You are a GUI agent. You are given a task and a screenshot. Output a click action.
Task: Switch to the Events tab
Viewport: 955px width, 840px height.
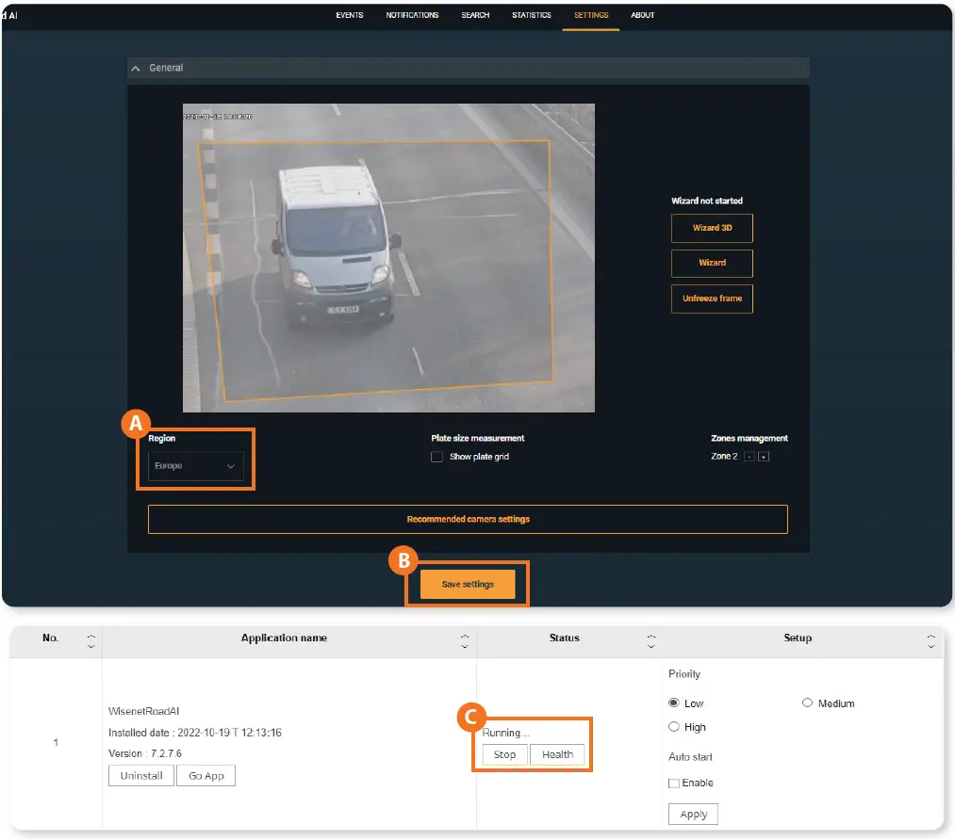[349, 15]
